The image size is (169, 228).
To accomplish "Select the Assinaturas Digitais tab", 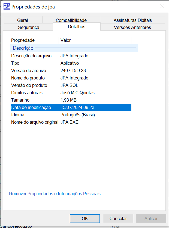I will pyautogui.click(x=132, y=20).
